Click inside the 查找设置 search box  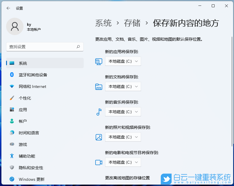click(x=45, y=47)
